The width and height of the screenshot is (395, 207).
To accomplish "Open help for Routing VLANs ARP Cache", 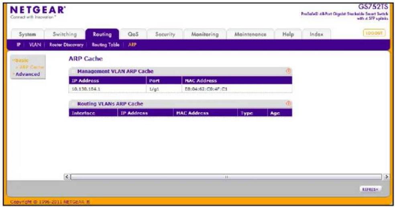I will click(x=288, y=103).
